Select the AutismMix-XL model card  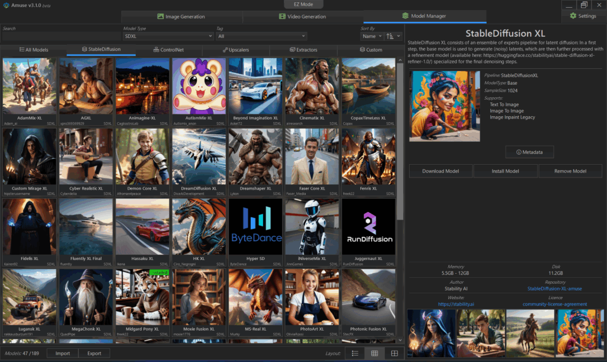(x=199, y=92)
